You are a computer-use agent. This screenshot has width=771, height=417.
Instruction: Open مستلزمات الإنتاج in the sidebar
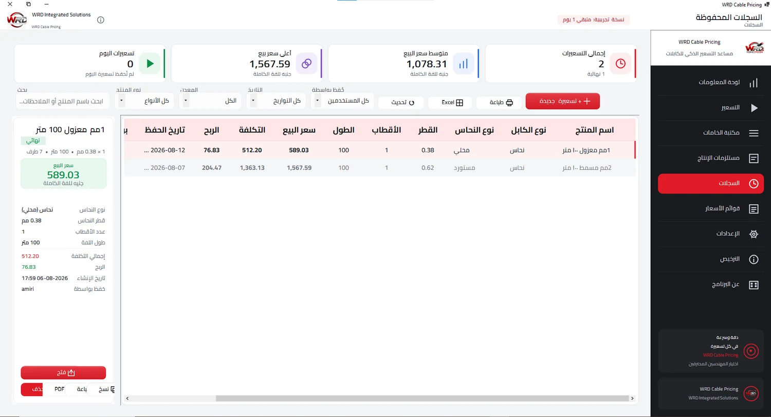point(710,158)
